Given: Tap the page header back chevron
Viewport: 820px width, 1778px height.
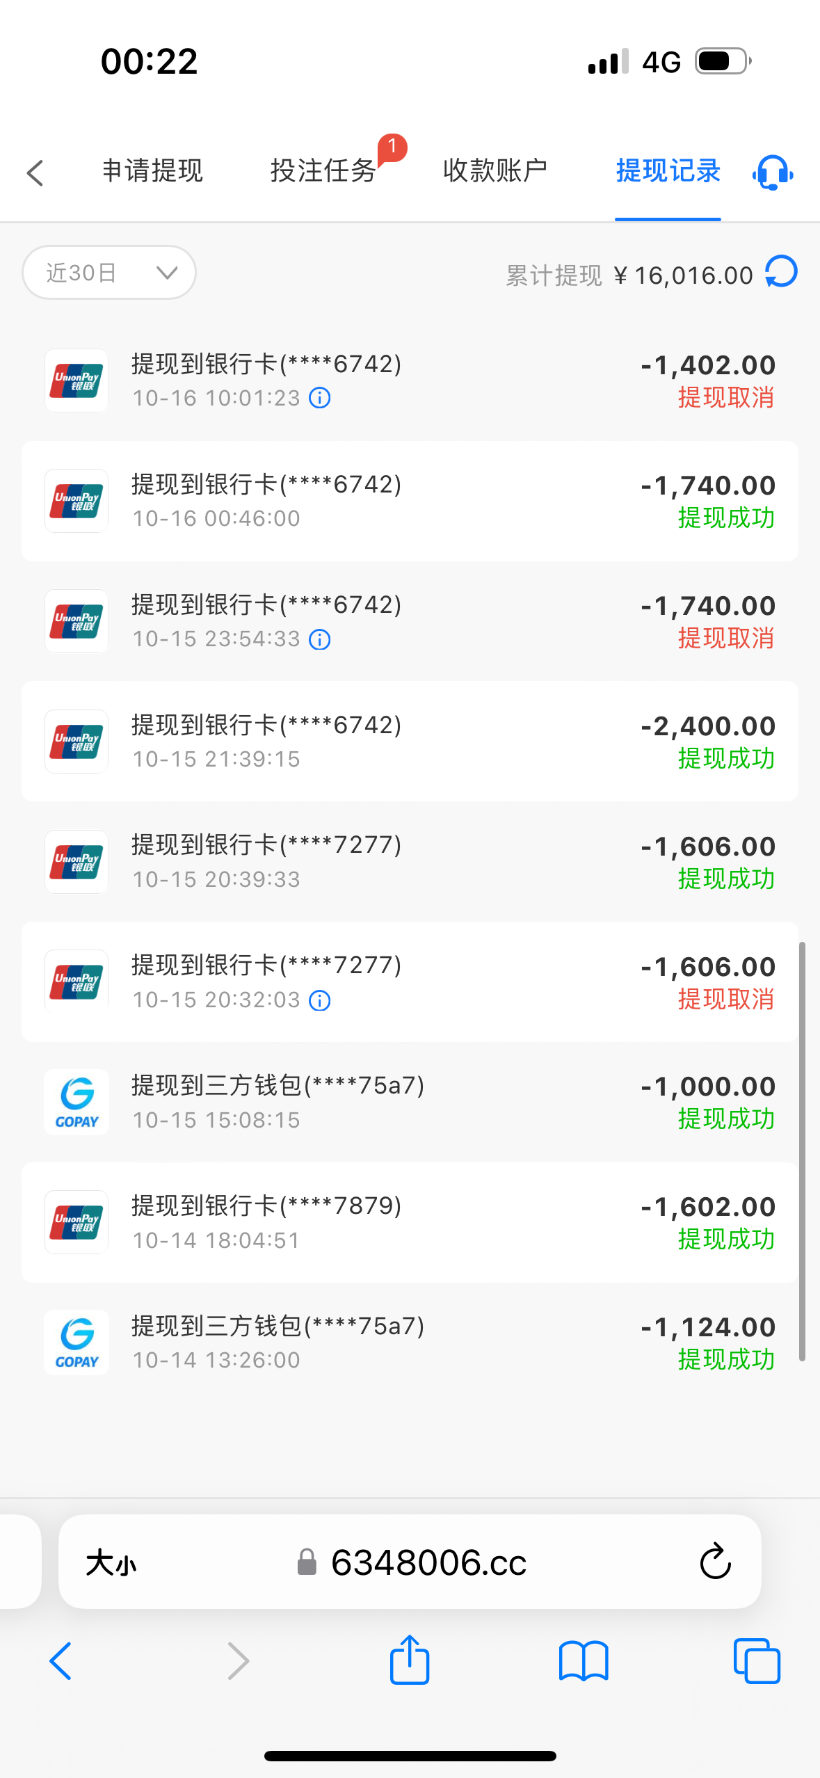Looking at the screenshot, I should point(35,173).
